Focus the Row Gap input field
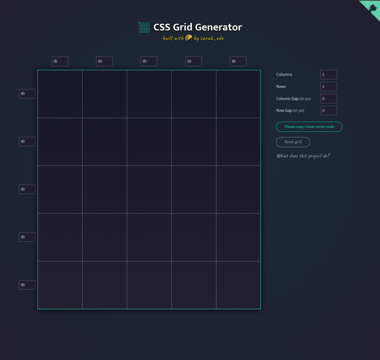 329,111
